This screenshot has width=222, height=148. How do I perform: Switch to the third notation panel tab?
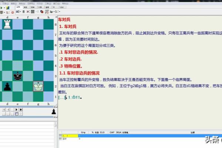[x=33, y=7]
